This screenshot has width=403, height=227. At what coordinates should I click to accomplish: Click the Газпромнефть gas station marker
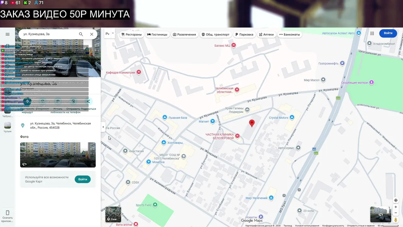342,63
